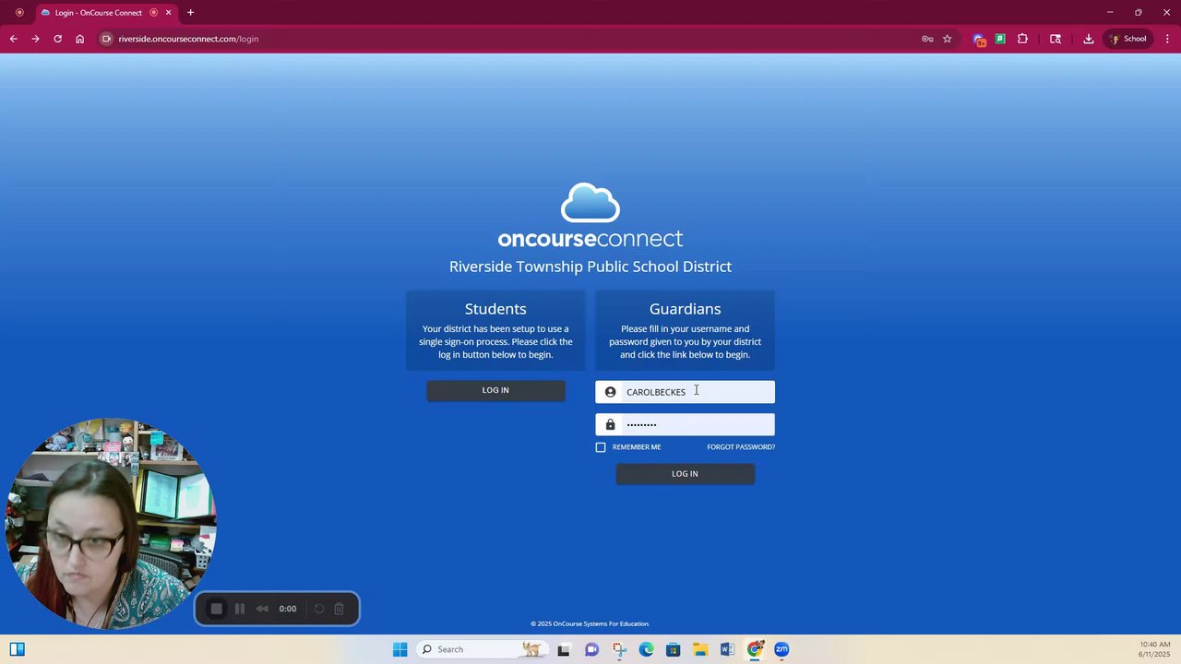Pause the recording
The height and width of the screenshot is (664, 1181).
point(240,609)
